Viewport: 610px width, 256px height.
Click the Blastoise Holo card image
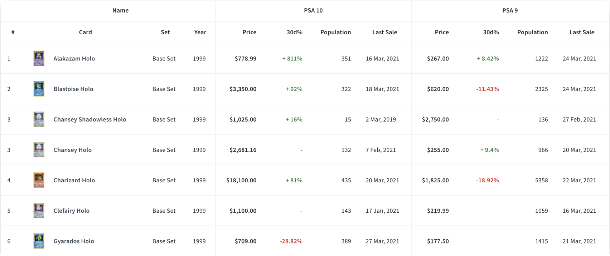[x=39, y=89]
